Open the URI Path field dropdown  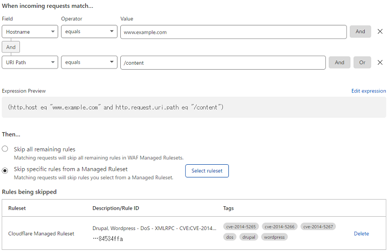click(x=30, y=62)
